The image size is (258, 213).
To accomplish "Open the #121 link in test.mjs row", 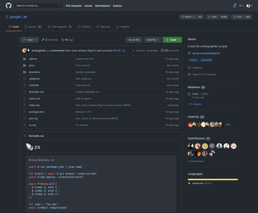I will coord(115,118).
